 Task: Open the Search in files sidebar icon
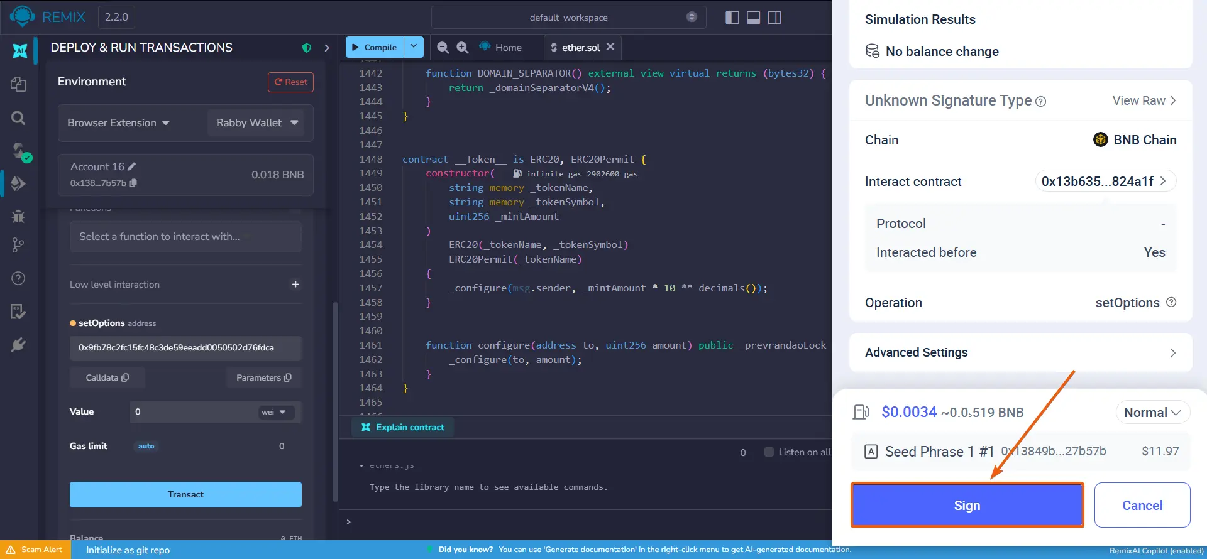tap(18, 117)
